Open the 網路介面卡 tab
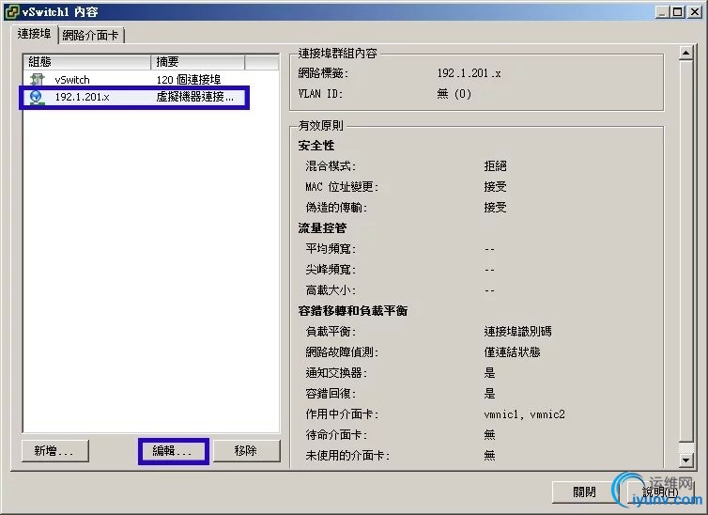 pyautogui.click(x=91, y=35)
